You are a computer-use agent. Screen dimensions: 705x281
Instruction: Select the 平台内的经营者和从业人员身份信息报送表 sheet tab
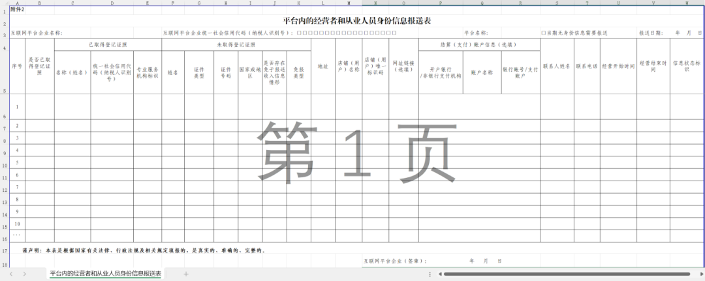point(106,273)
